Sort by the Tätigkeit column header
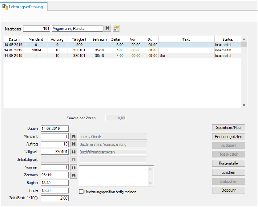The image size is (258, 207). pyautogui.click(x=79, y=39)
